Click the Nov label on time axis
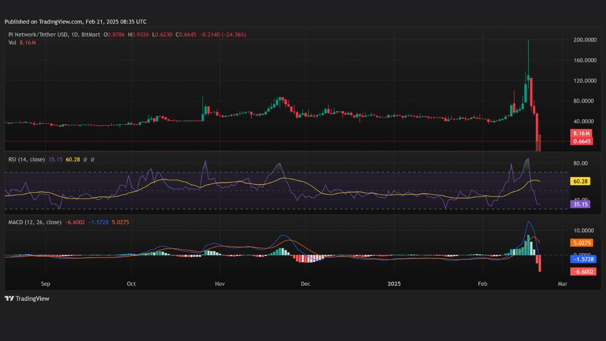Screen dimensions: 606x341 [220, 284]
